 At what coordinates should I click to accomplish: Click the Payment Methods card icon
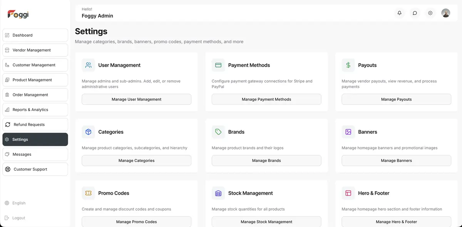[x=218, y=65]
